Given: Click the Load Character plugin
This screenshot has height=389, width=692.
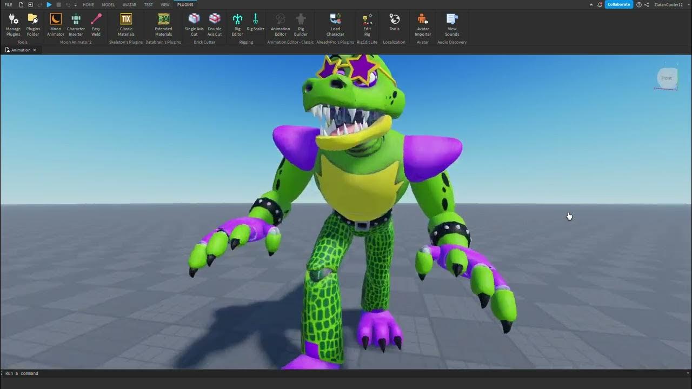Looking at the screenshot, I should coord(335,25).
